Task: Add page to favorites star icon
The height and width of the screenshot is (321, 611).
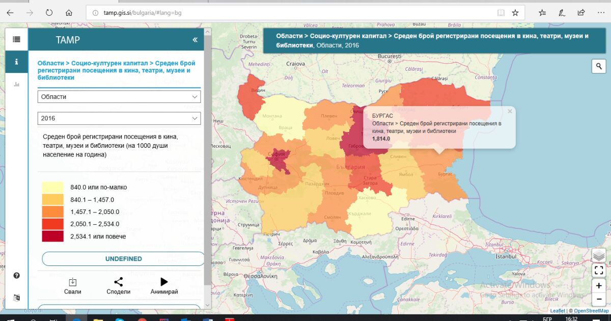Action: click(515, 13)
